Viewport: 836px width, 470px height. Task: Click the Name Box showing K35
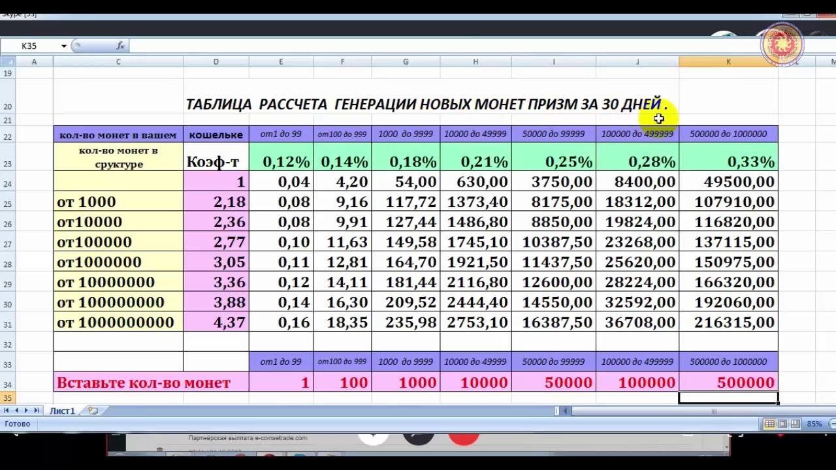click(x=30, y=46)
